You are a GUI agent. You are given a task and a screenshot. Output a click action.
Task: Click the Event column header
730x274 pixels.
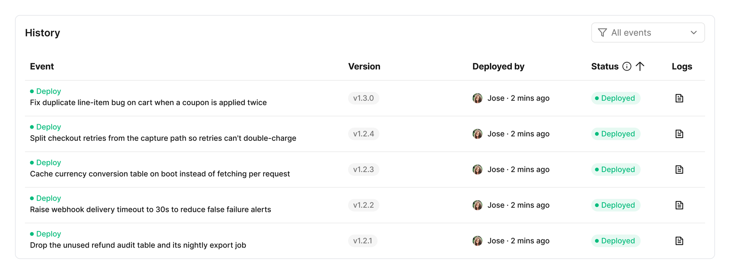(42, 67)
